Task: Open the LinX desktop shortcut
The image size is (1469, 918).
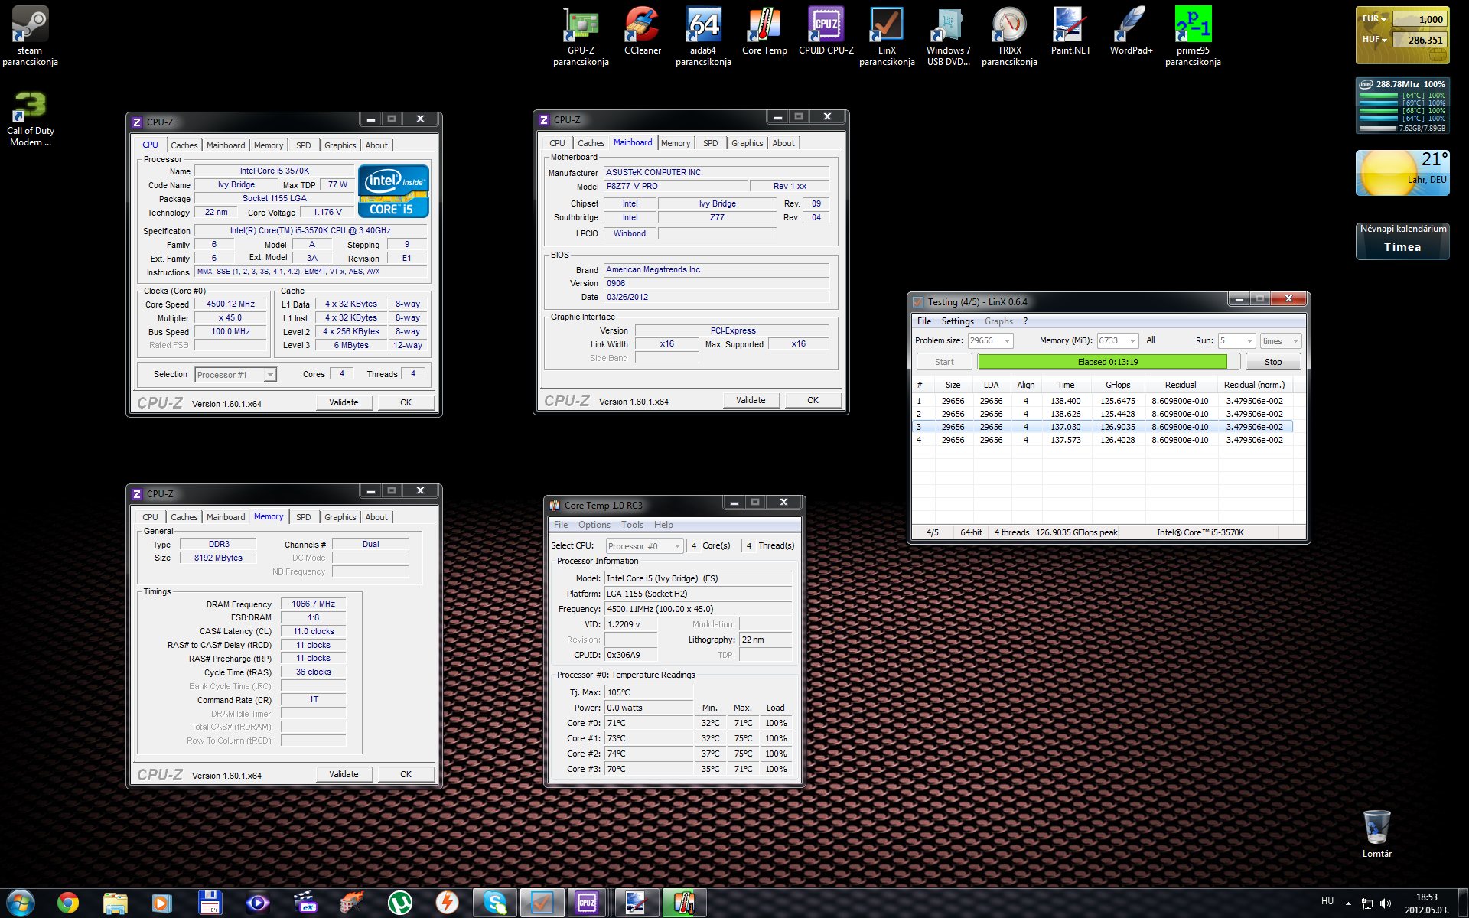Action: (887, 36)
